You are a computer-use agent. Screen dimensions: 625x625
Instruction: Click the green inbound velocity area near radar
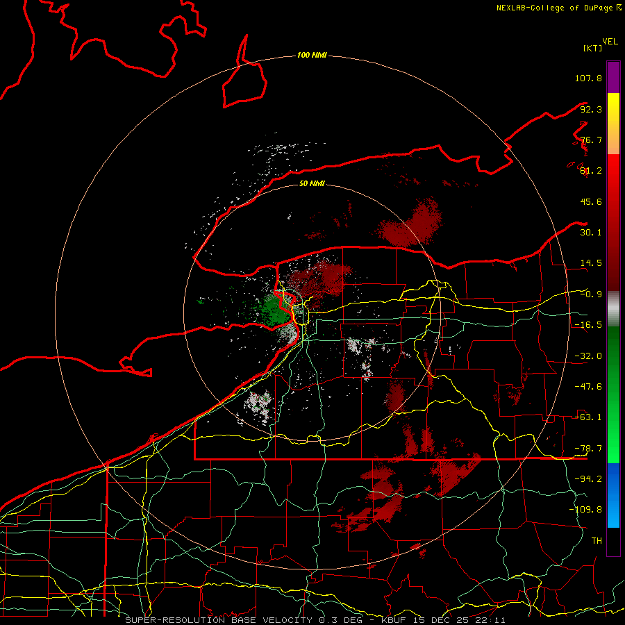click(275, 310)
